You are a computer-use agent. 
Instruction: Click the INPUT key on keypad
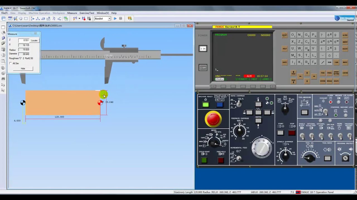click(x=345, y=62)
